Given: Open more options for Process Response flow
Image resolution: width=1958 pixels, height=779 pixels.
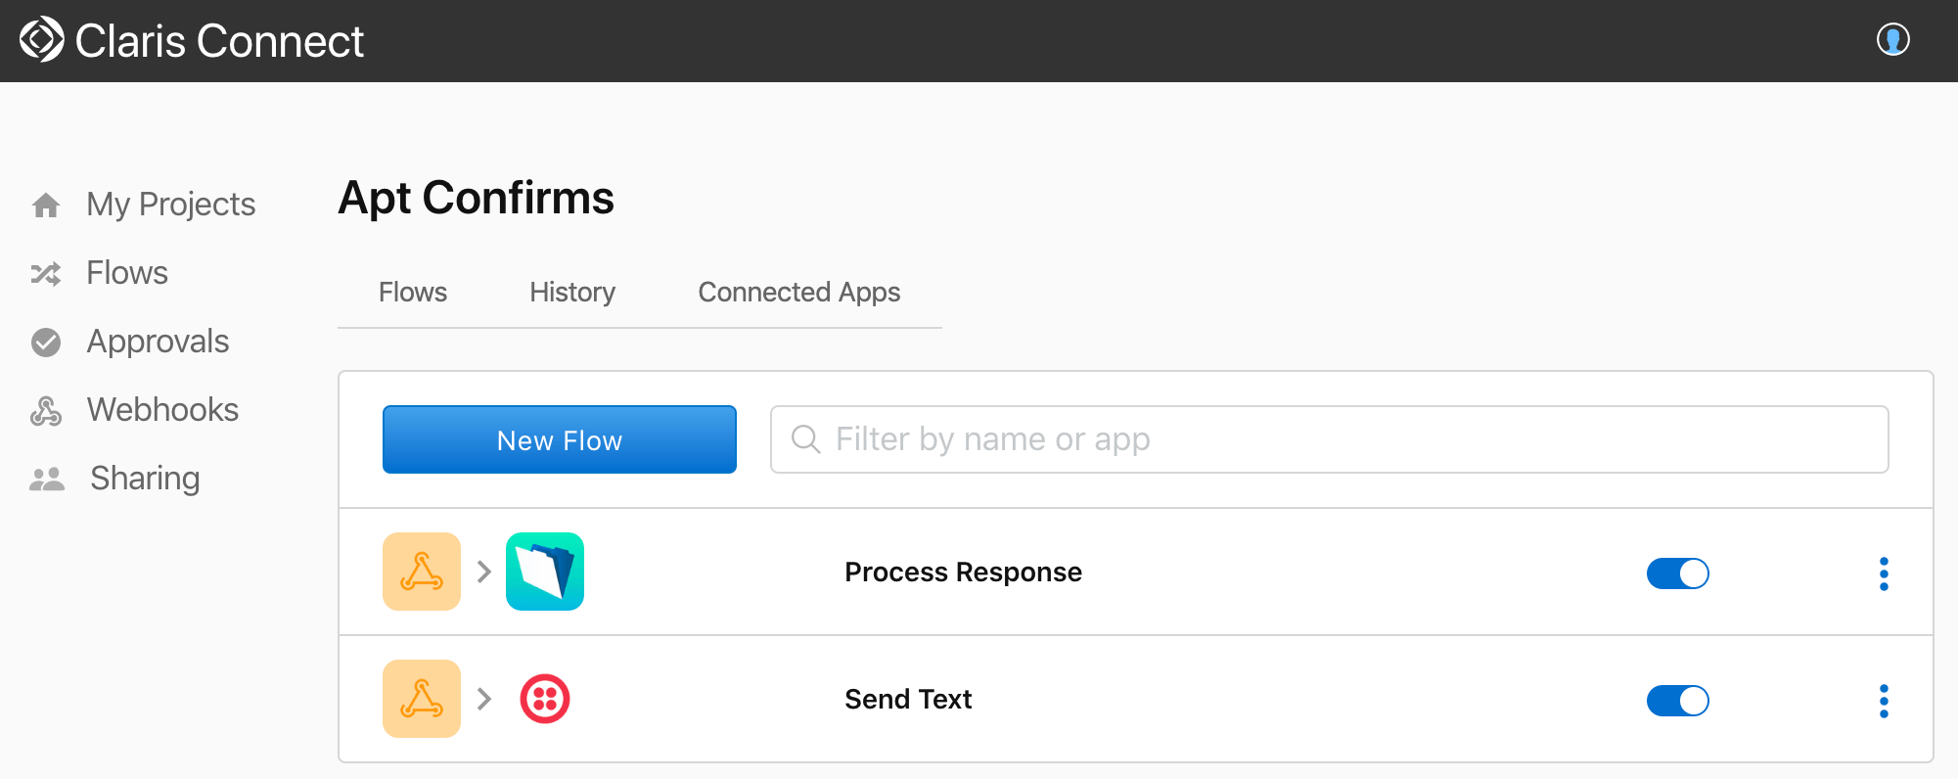Looking at the screenshot, I should (1884, 573).
